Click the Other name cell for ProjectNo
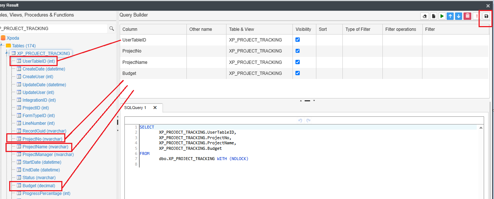494x199 pixels. pyautogui.click(x=206, y=51)
